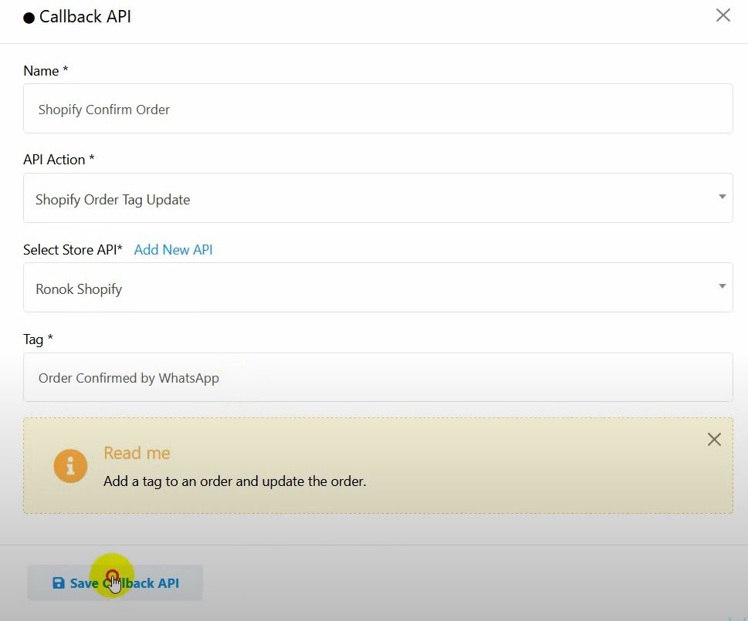Expand the Select Store API dropdown arrow
This screenshot has width=748, height=621.
click(722, 287)
